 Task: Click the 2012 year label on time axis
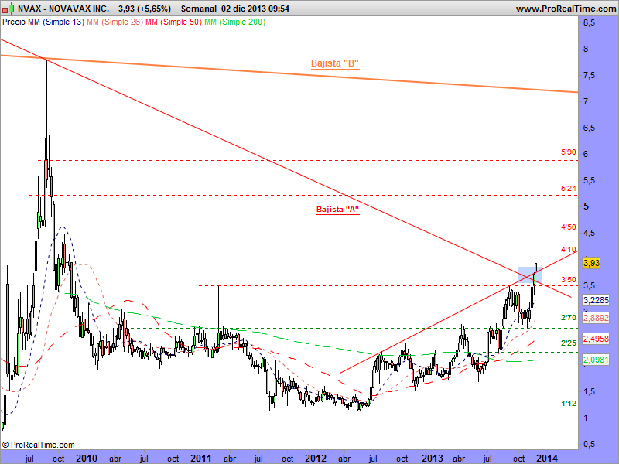tap(316, 459)
